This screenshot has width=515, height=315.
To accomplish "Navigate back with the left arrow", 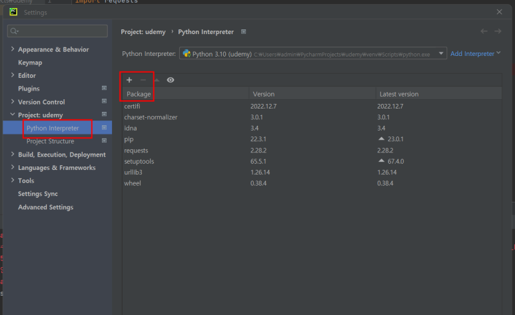I will tap(484, 31).
